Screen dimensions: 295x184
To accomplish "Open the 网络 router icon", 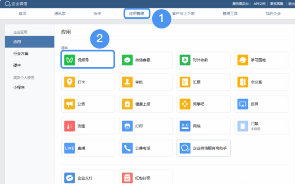I will tap(185, 126).
